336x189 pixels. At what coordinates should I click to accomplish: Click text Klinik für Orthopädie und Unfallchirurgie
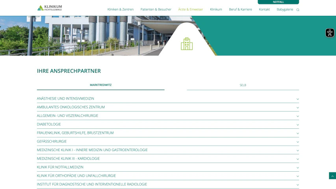tap(76, 176)
